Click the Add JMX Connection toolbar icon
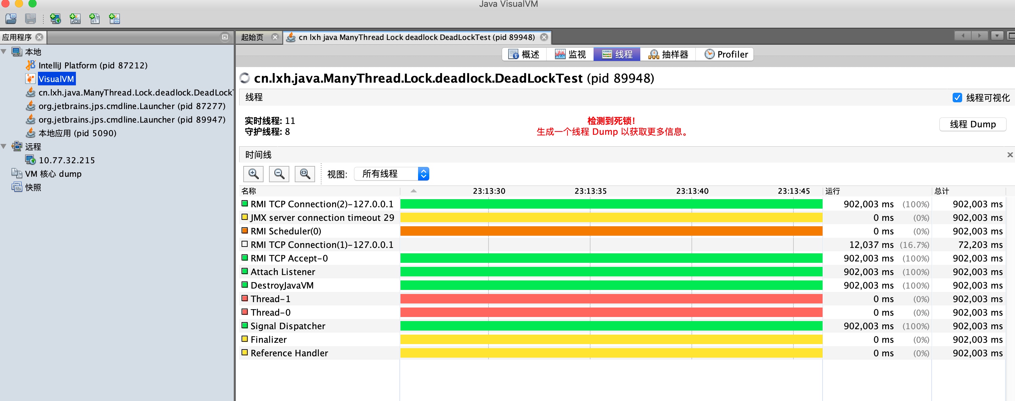This screenshot has width=1015, height=401. pos(75,19)
